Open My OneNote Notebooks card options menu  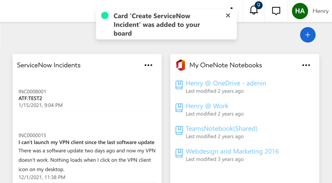point(306,65)
